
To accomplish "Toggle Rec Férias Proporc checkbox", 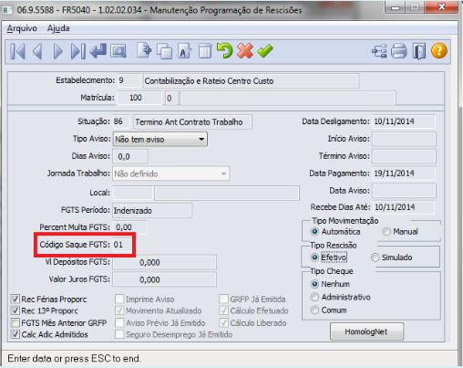I will (15, 299).
